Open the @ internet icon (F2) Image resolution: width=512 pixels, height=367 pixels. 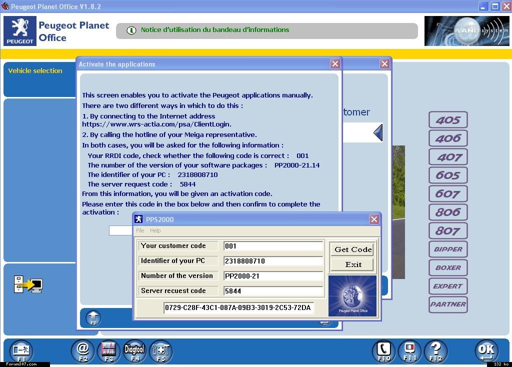click(x=83, y=351)
